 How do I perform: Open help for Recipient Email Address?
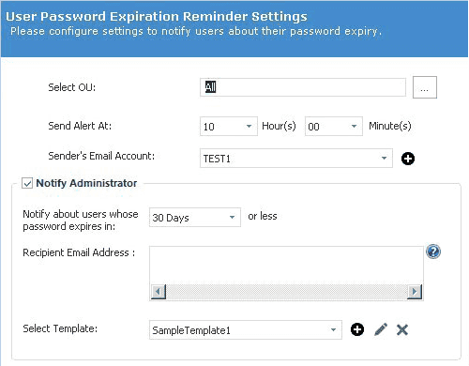tap(433, 252)
